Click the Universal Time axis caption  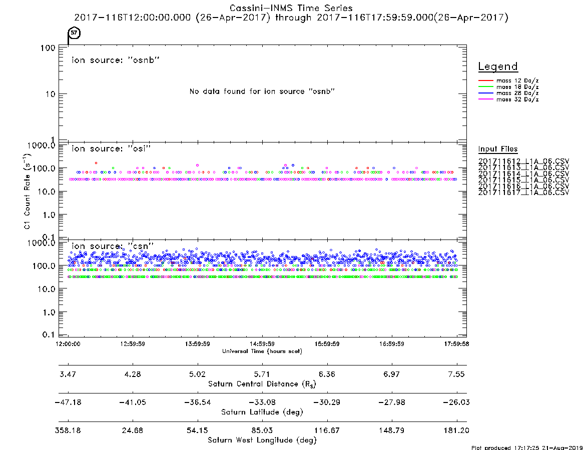[262, 351]
